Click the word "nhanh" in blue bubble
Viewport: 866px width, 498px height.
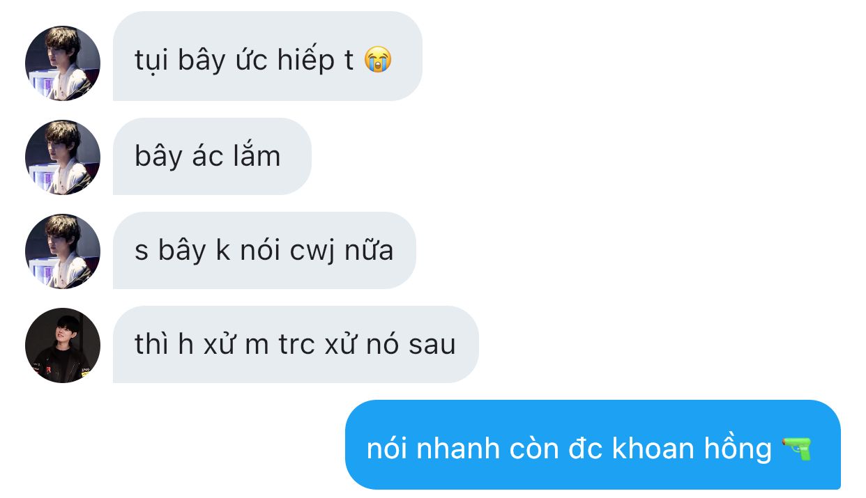click(x=458, y=449)
